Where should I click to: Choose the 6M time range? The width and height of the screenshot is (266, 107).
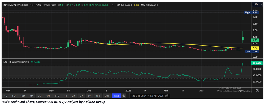pos(48,96)
